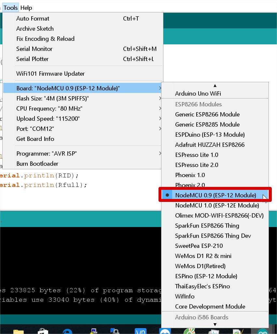Click the println(Rfull) code line
Viewport: 277px width, 334px height.
pos(43,185)
